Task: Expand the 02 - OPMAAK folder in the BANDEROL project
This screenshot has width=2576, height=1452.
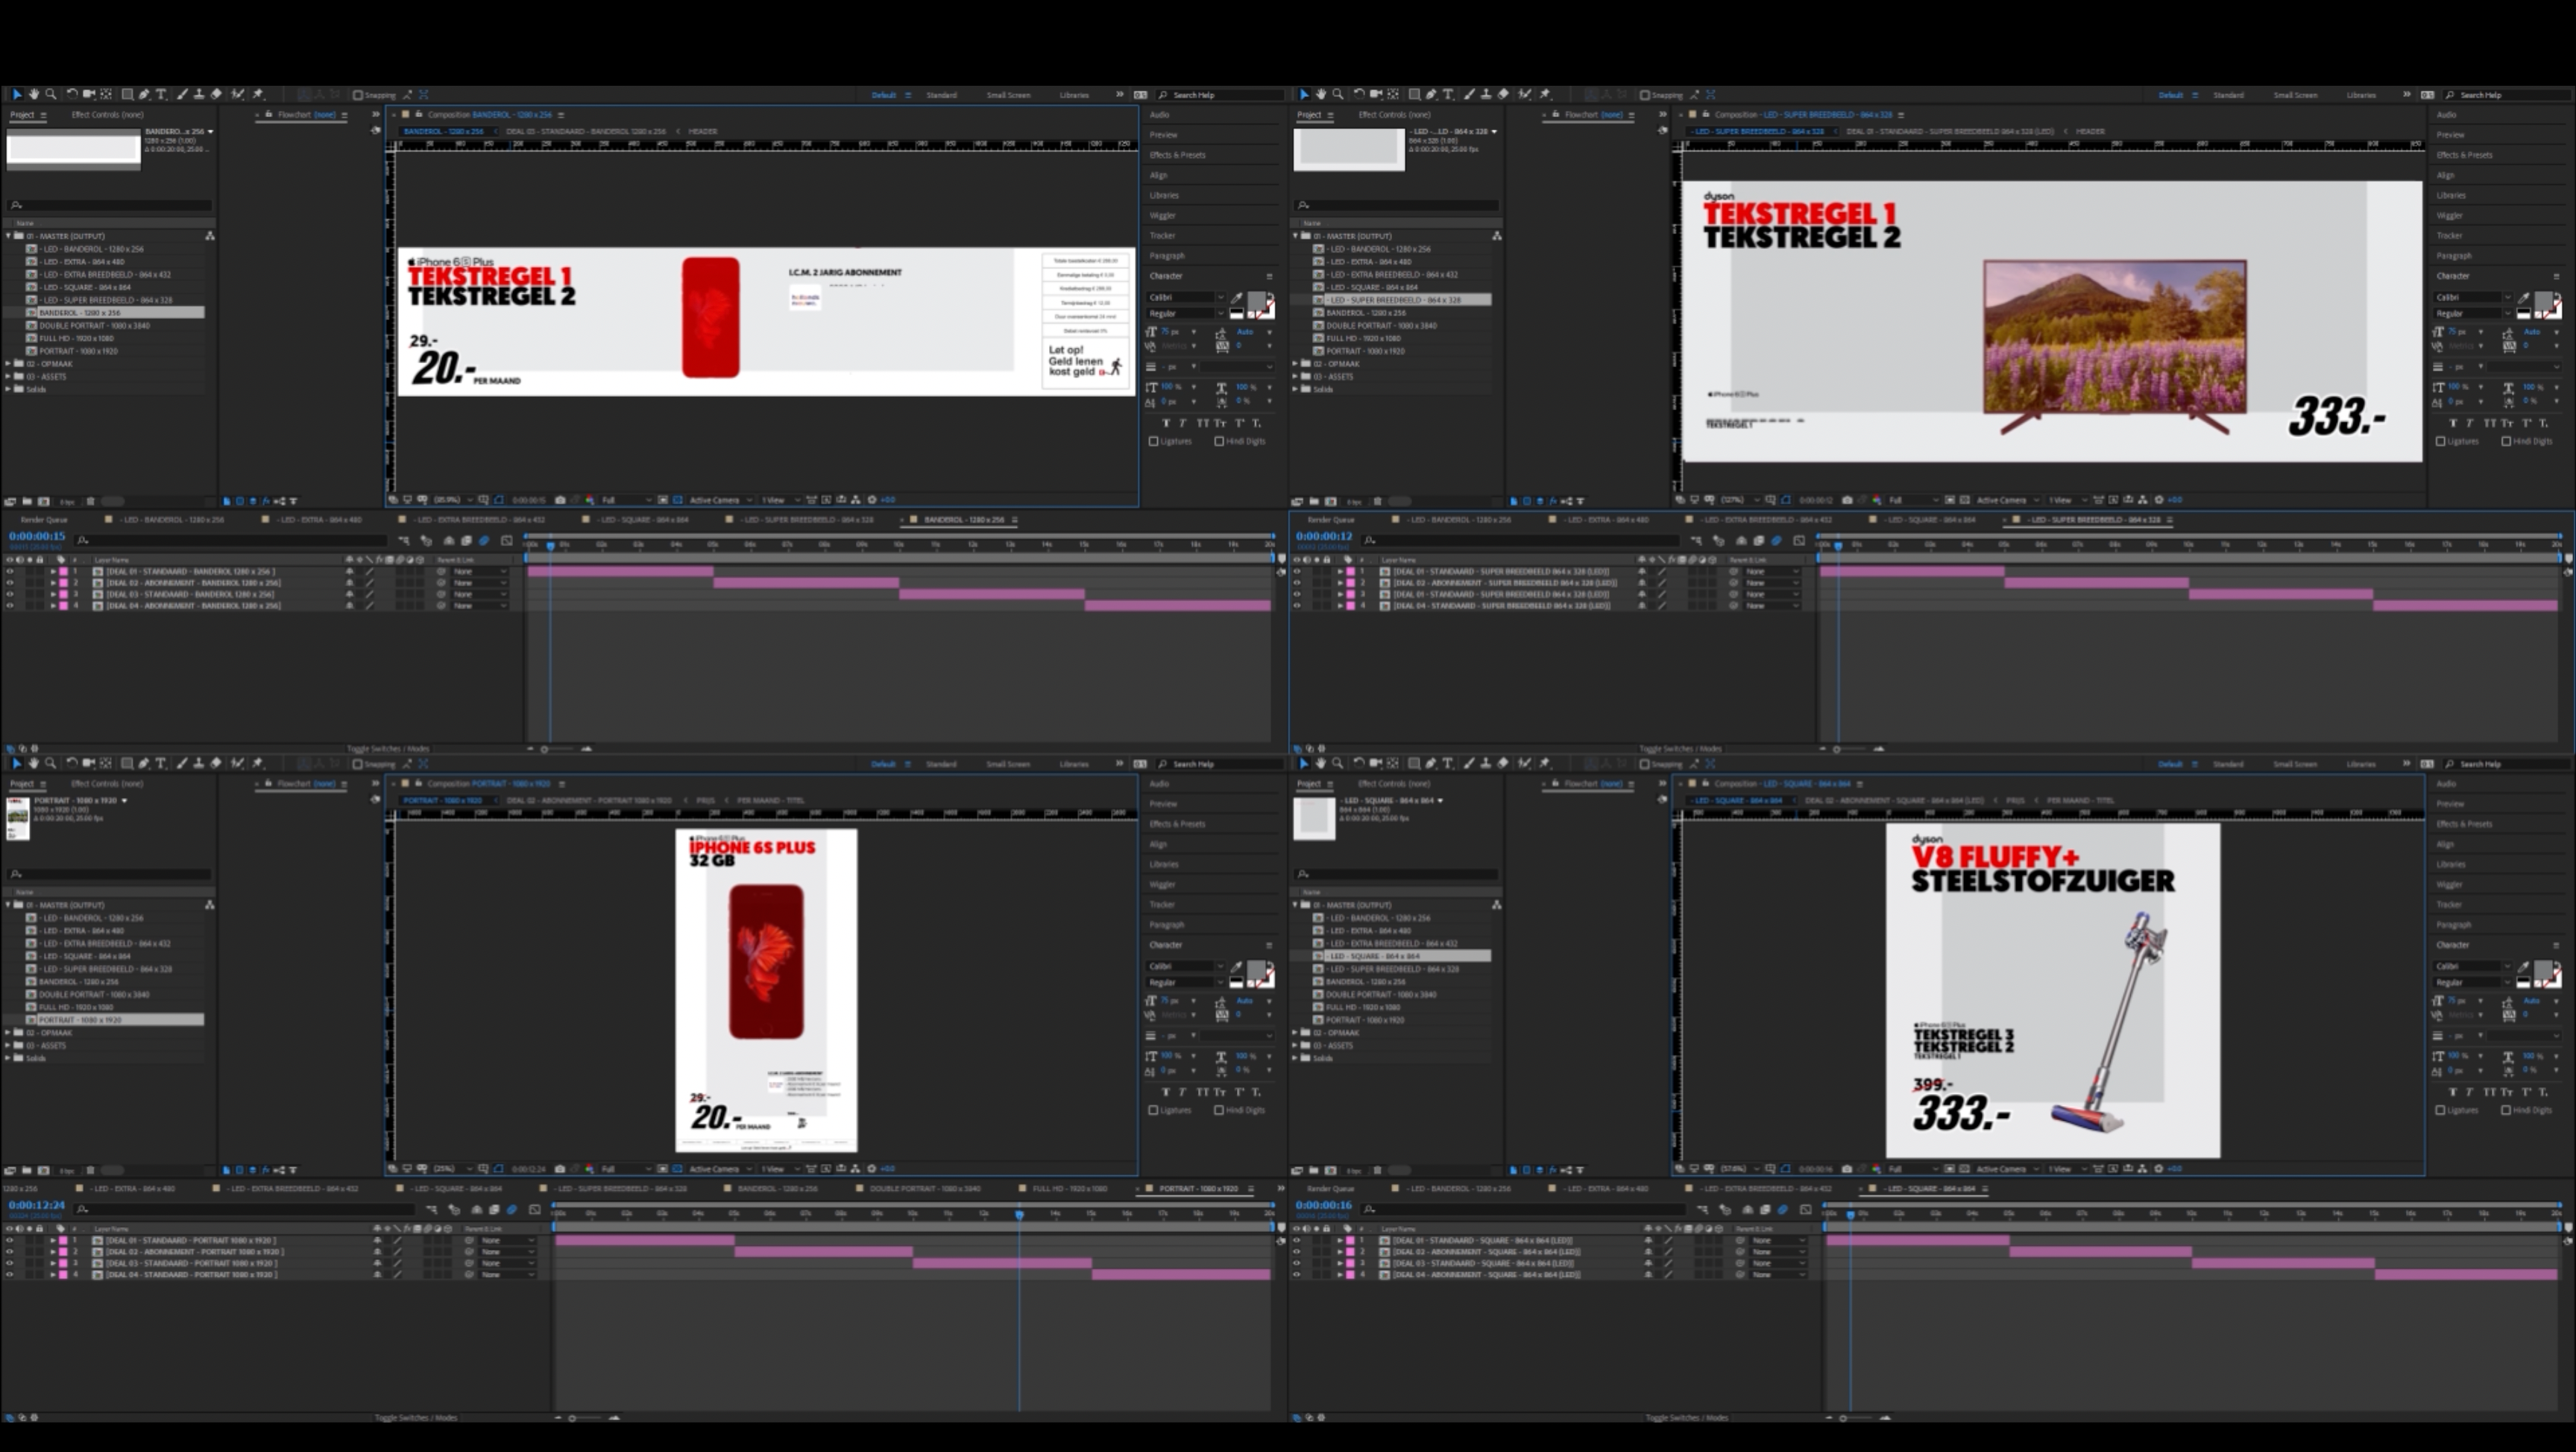Action: [9, 364]
